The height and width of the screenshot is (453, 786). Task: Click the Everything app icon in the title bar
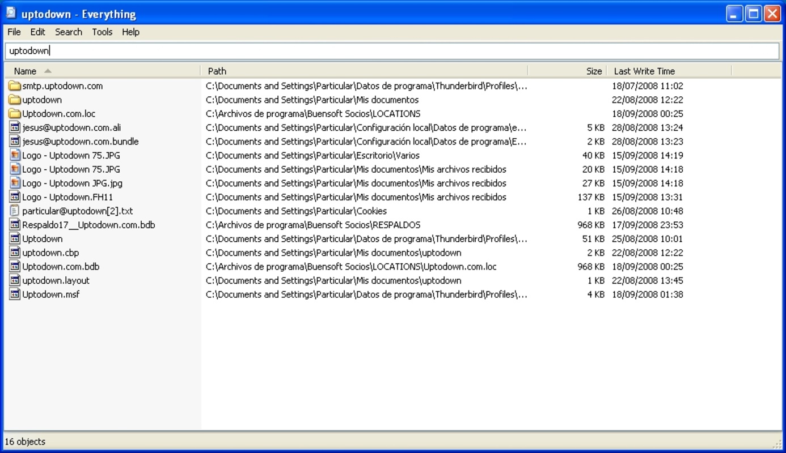point(11,13)
